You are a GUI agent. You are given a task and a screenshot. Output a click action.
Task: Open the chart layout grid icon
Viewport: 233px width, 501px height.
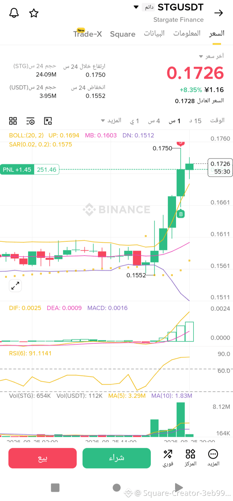(13, 121)
